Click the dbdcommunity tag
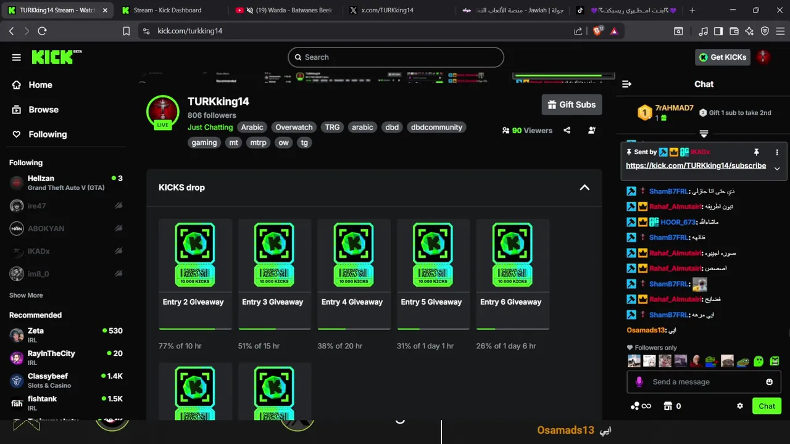This screenshot has width=790, height=444. click(436, 127)
